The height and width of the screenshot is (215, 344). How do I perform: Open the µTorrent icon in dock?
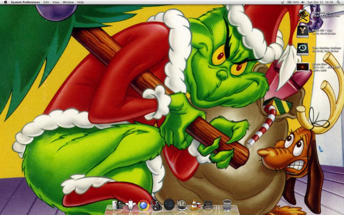point(182,205)
